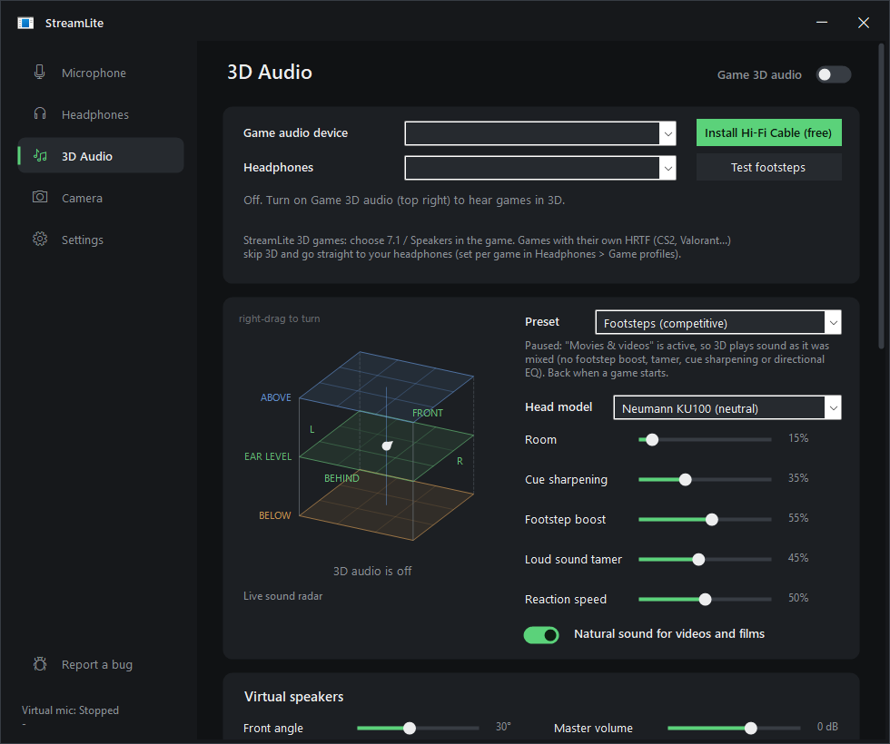Click the BEHIND label in the radar
Viewport: 890px width, 744px height.
341,478
